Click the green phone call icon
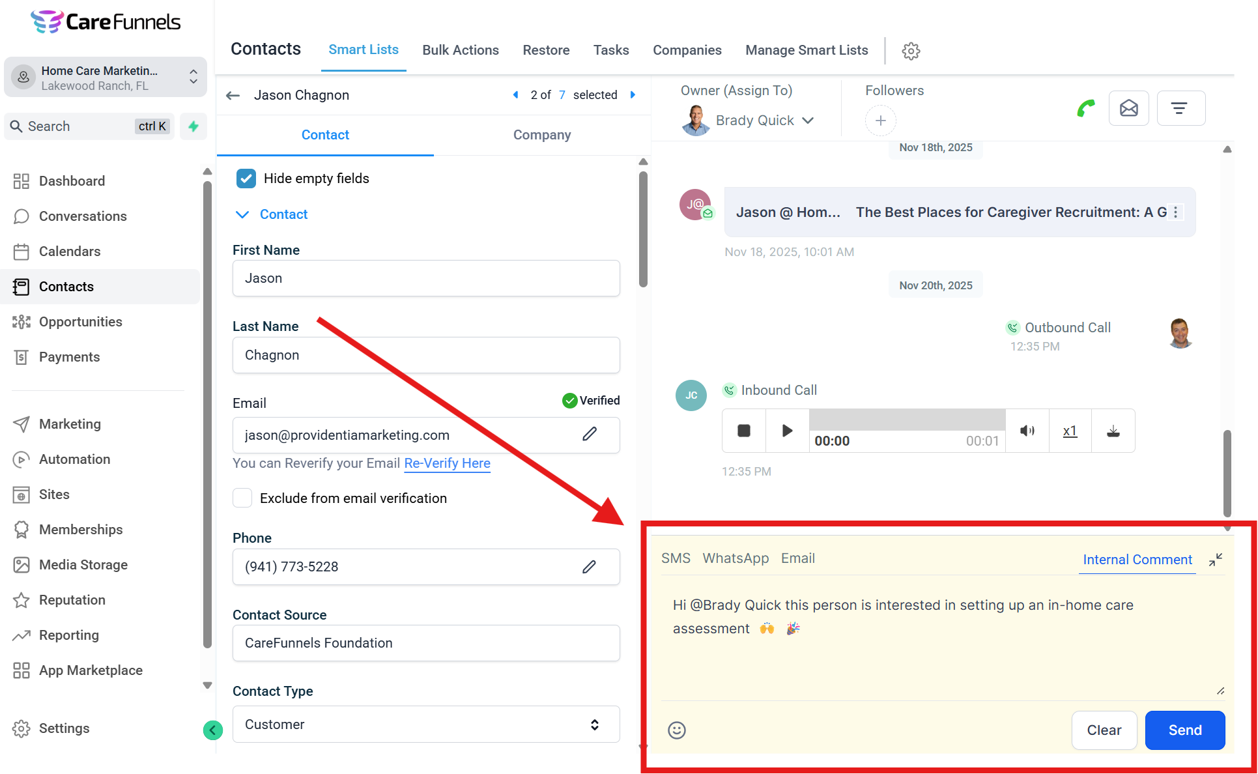The height and width of the screenshot is (774, 1258). pos(1086,108)
